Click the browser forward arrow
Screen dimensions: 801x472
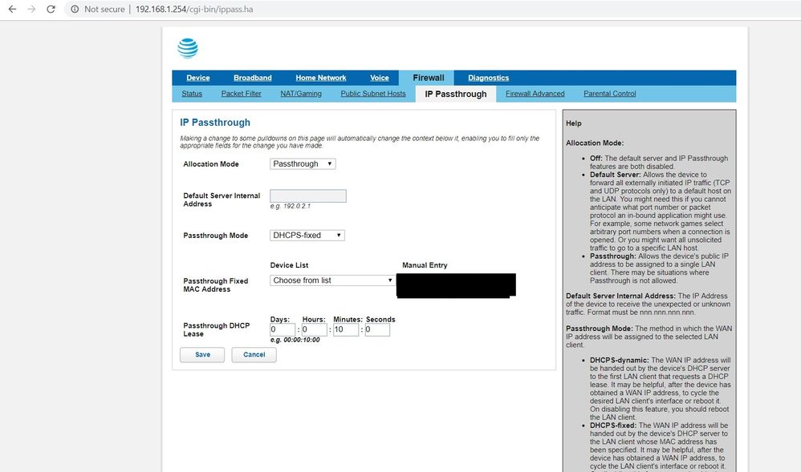pyautogui.click(x=31, y=9)
